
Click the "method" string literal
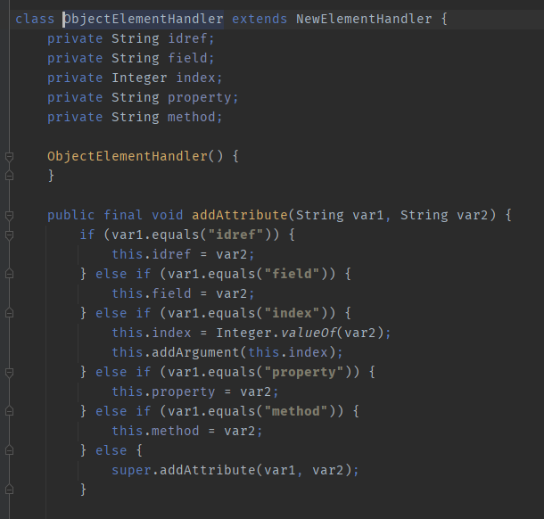click(x=296, y=411)
